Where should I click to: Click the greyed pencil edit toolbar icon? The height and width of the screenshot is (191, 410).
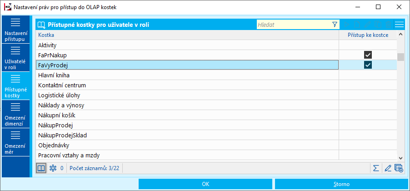coord(367,25)
